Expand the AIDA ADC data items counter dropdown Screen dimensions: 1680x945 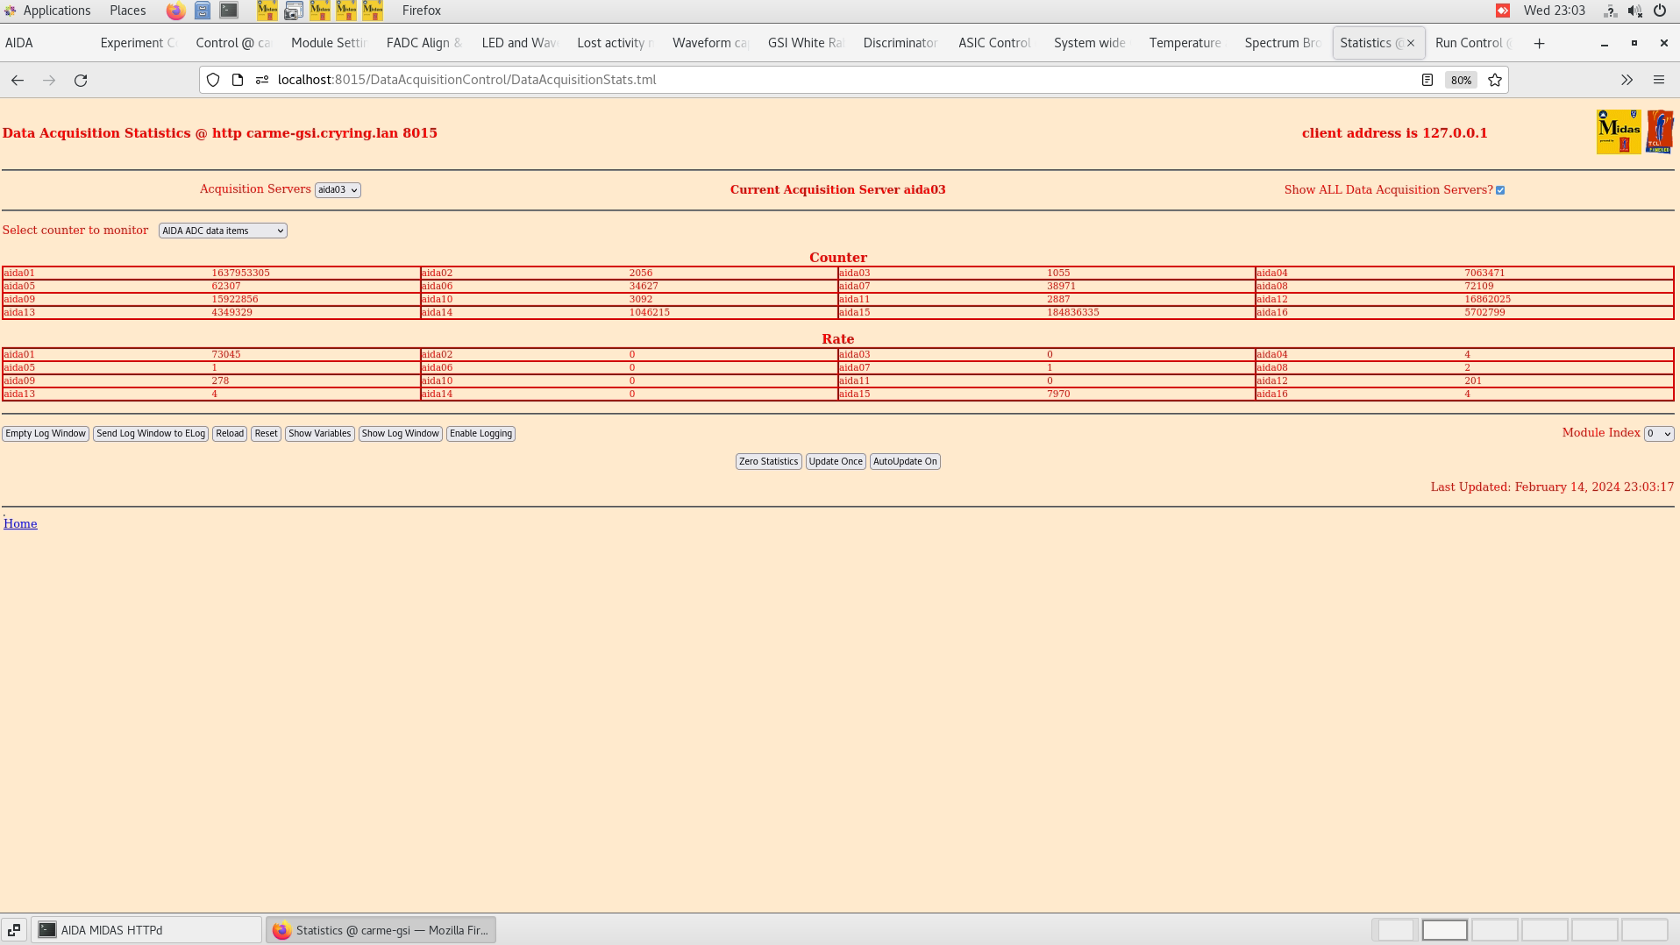click(223, 231)
